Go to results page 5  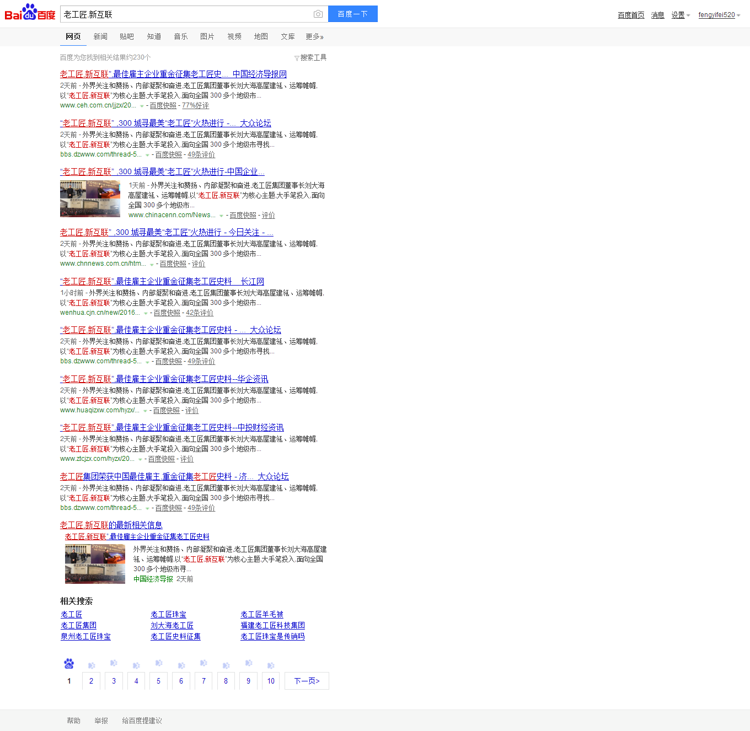[x=159, y=681]
